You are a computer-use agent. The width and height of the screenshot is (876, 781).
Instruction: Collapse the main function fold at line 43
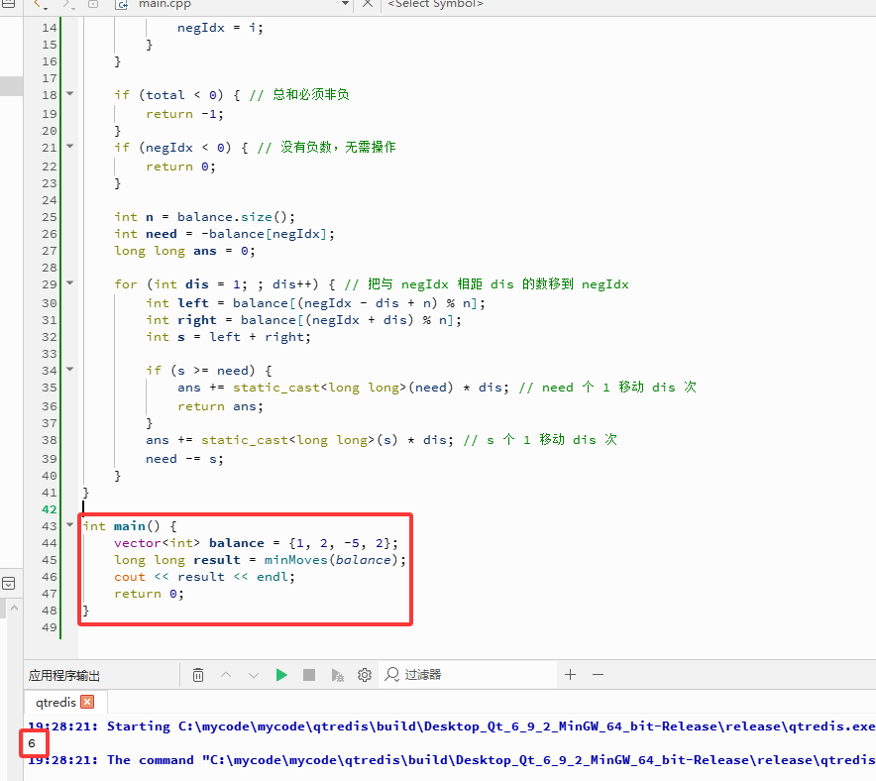tap(69, 524)
